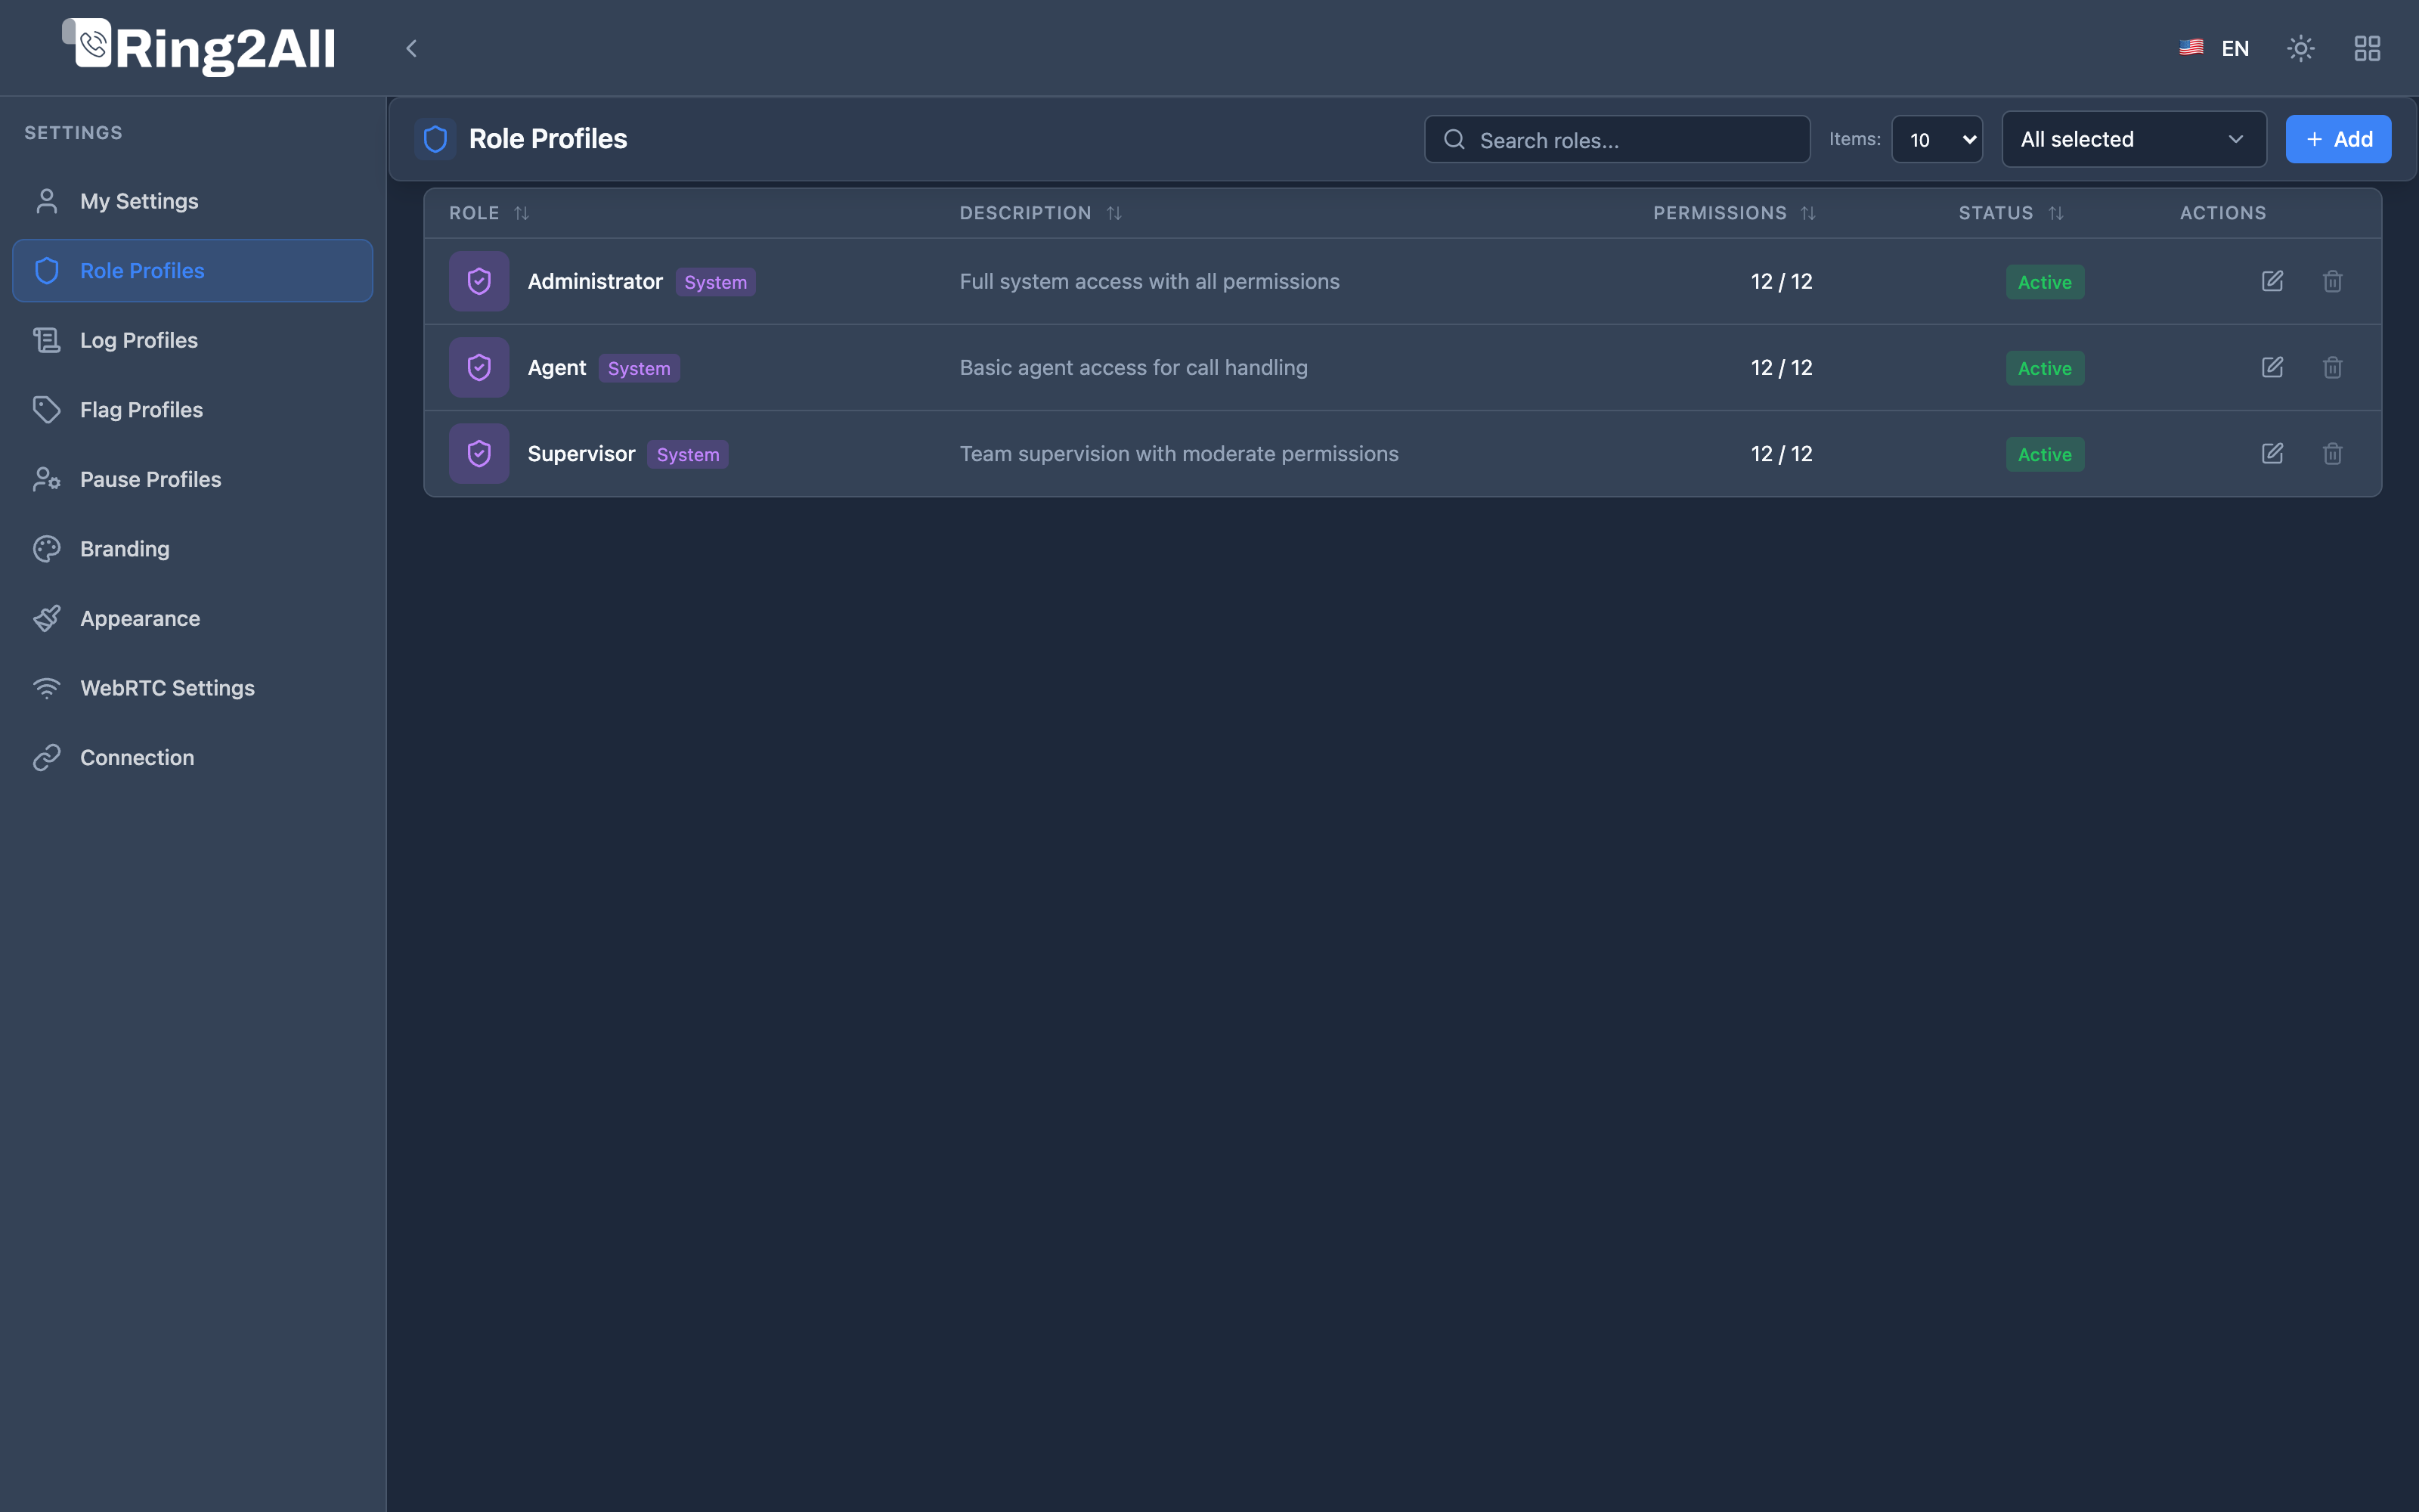Focus the Search roles field
Image resolution: width=2419 pixels, height=1512 pixels.
[1616, 139]
